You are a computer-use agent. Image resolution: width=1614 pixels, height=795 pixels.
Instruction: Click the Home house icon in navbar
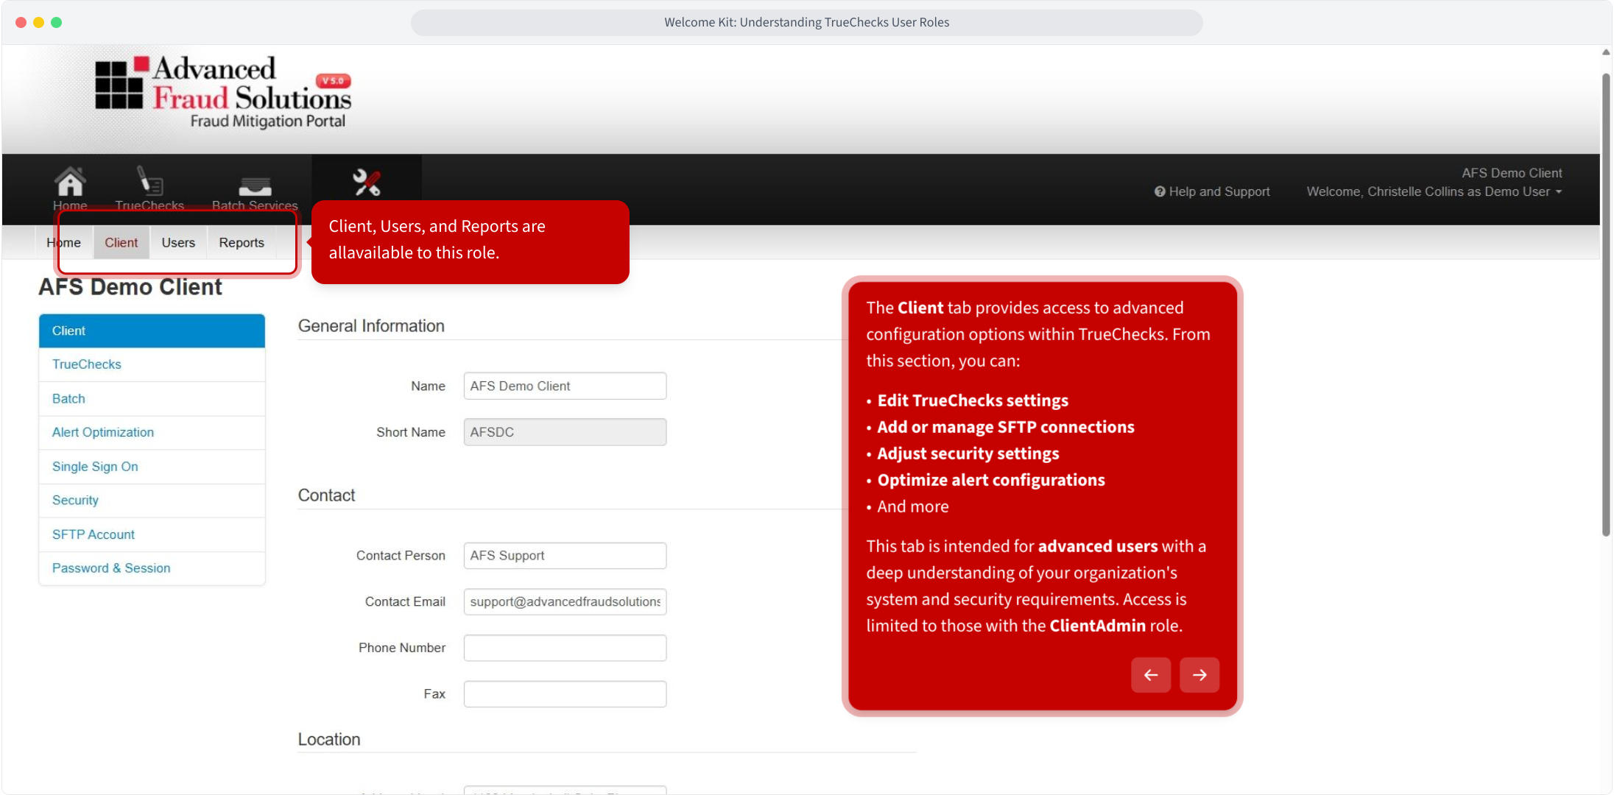coord(70,181)
